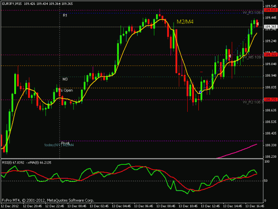Click the 109.240 price scale value
This screenshot has height=209, width=278.
point(270,41)
